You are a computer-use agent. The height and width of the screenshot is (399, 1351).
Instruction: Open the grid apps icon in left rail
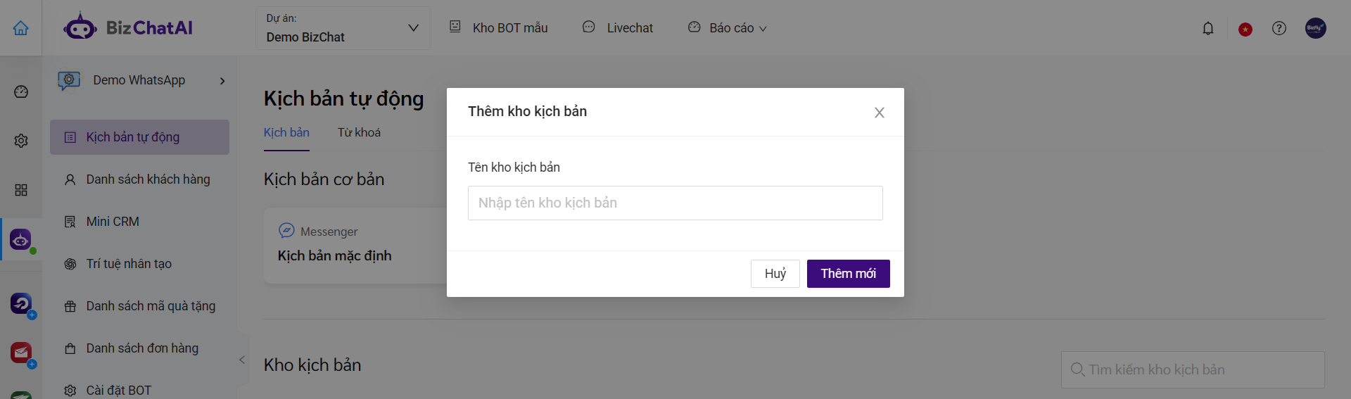click(21, 190)
